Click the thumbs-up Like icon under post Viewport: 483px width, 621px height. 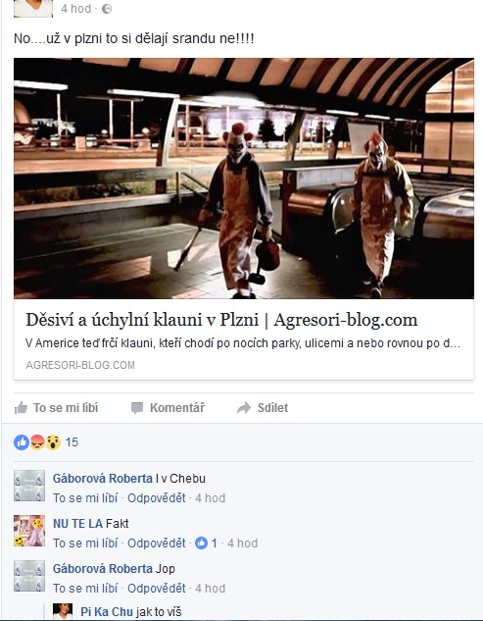21,407
